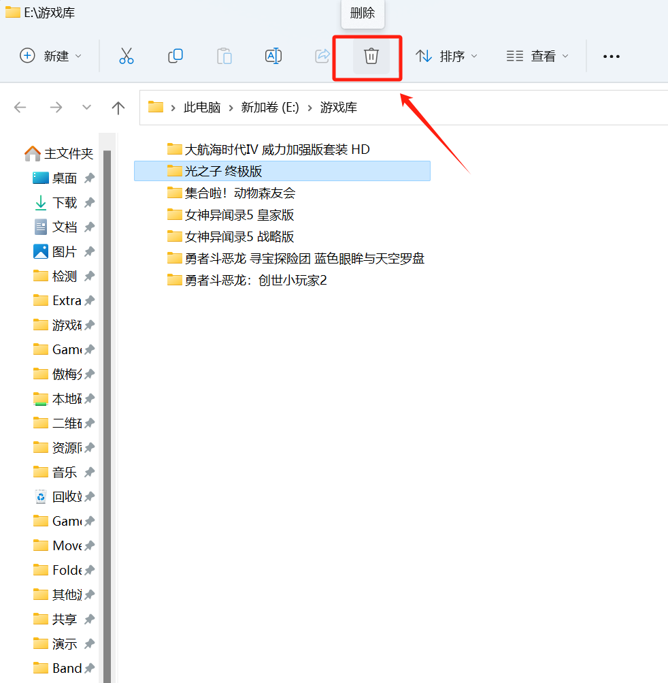
Task: Select folder 勇者斗恶龙 寻宝探险团 蓝色眼眸与天空罗盘
Action: point(282,258)
